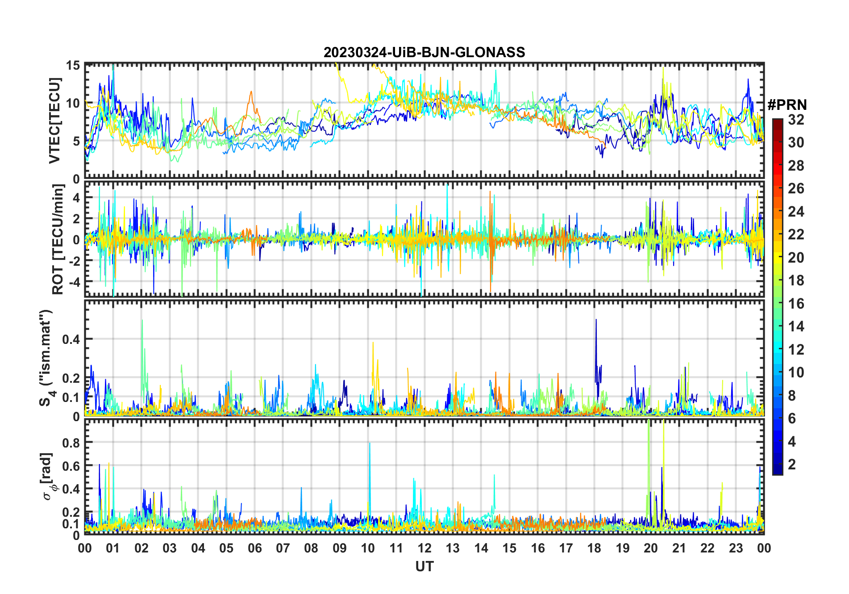Click x-axis hour tick 11

coord(396,548)
